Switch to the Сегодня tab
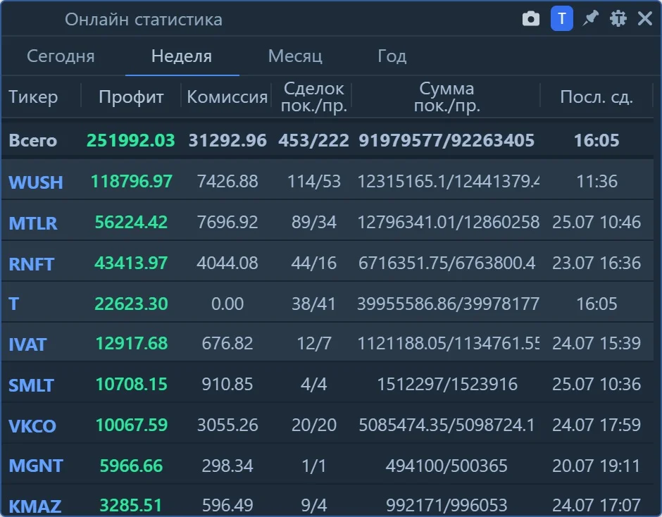 tap(61, 56)
